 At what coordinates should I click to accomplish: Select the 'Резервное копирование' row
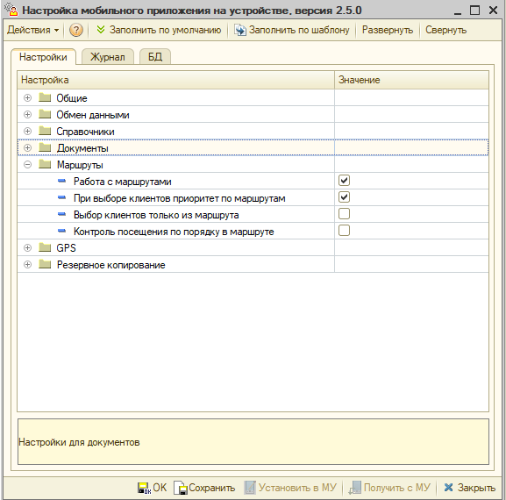[253, 265]
